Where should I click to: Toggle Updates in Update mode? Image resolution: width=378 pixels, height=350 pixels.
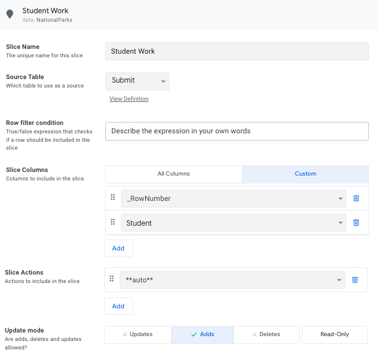tap(138, 334)
